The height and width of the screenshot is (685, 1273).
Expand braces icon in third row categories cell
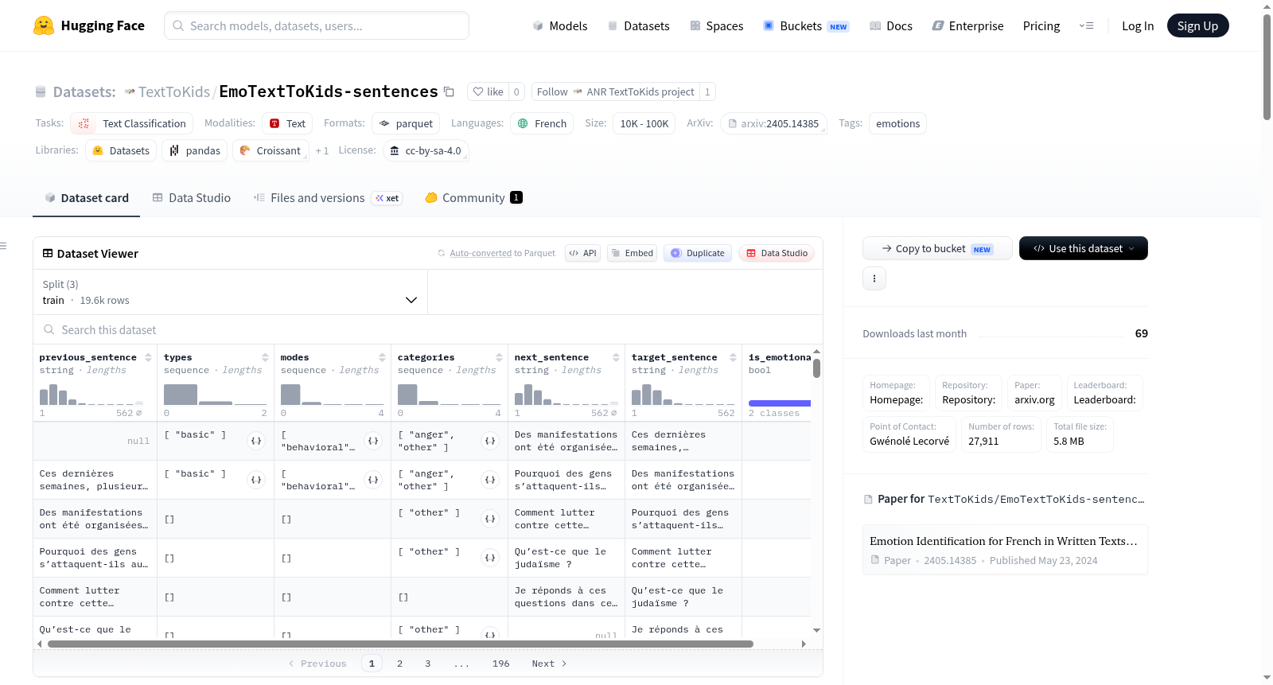490,519
